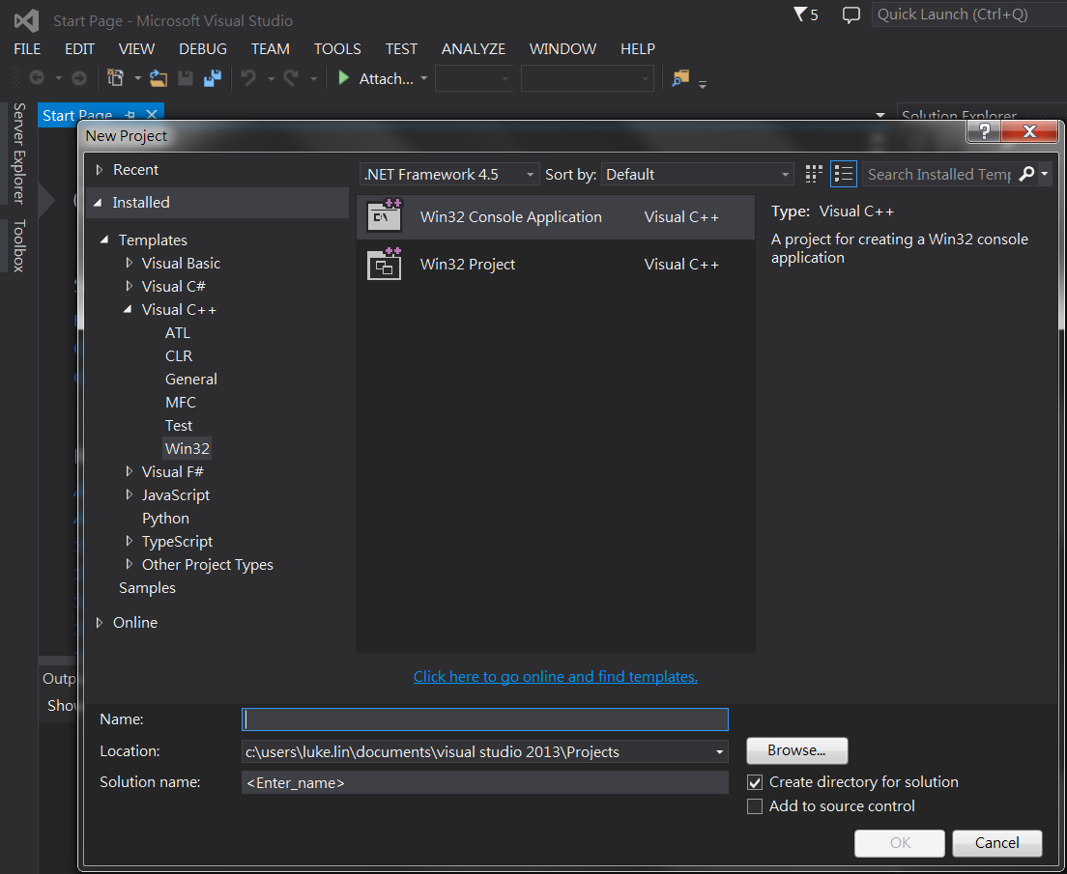The image size is (1067, 874).
Task: Expand the JavaScript node
Action: 130,494
